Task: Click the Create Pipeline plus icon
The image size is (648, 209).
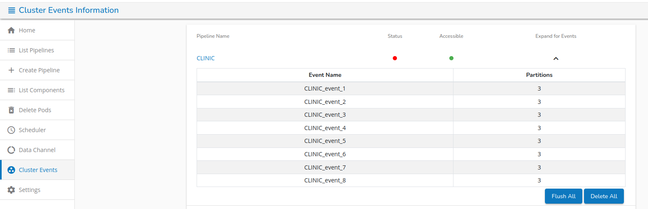Action: click(x=12, y=70)
